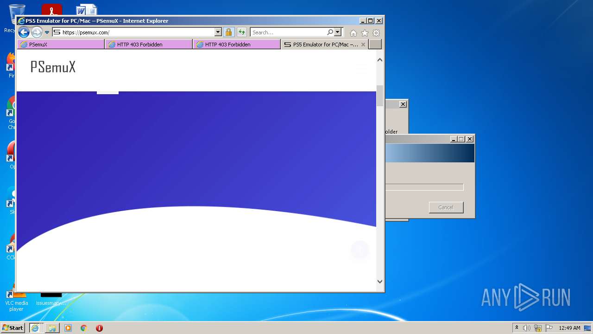Open the Start menu
Screen dimensions: 593x334
pyautogui.click(x=13, y=328)
